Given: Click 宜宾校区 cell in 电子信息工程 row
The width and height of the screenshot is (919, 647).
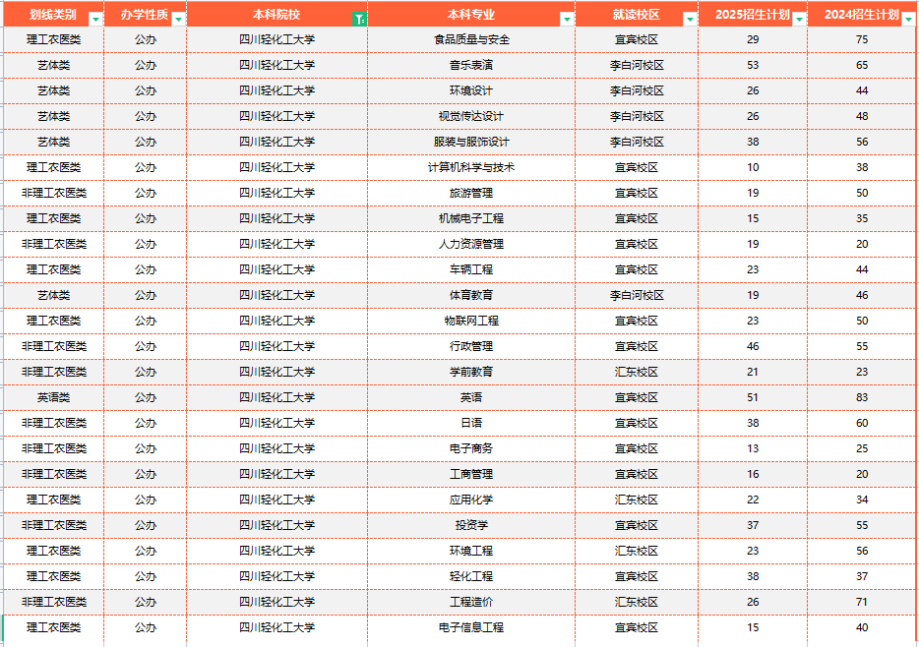Looking at the screenshot, I should click(637, 627).
